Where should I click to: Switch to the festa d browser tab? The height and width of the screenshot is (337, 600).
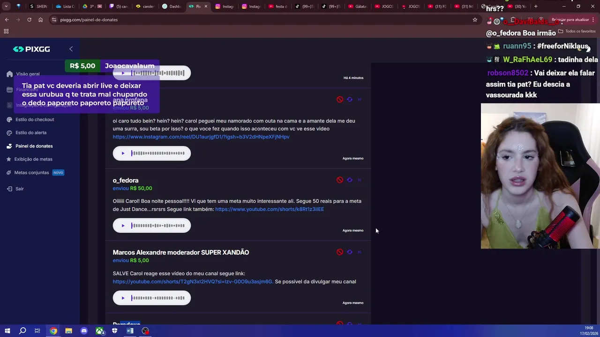277,7
